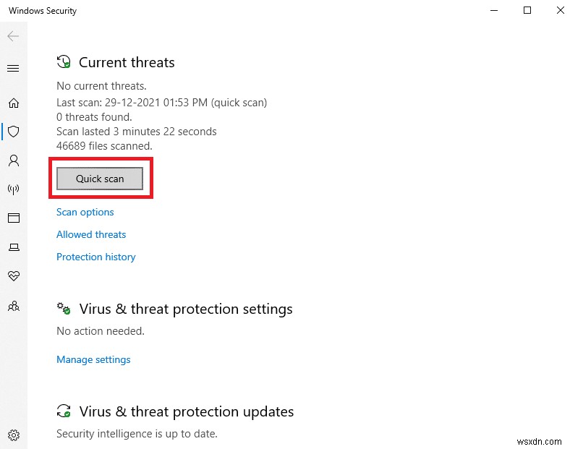Click Virus & threat protection settings gear icon

64,309
